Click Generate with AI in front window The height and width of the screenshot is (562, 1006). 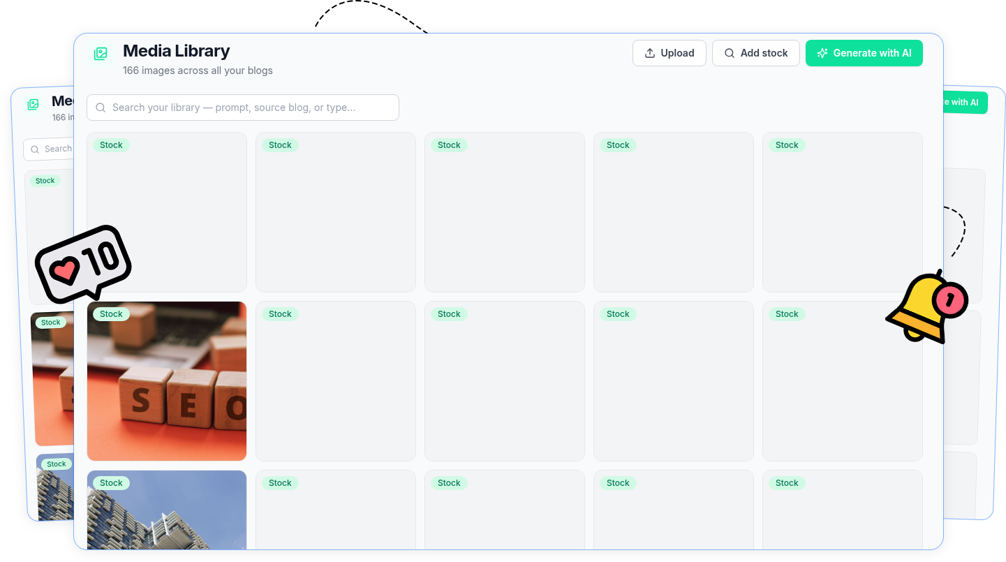click(x=864, y=53)
